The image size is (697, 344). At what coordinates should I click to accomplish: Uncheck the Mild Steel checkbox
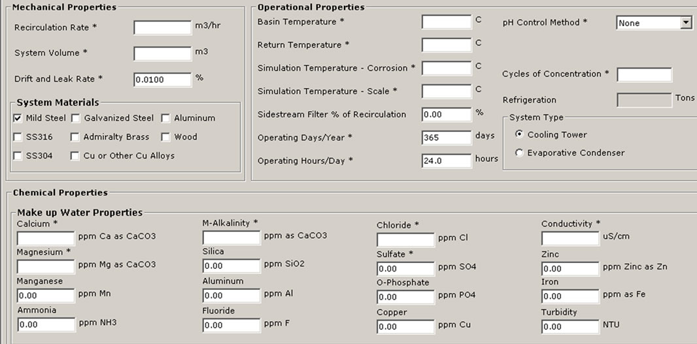click(18, 118)
